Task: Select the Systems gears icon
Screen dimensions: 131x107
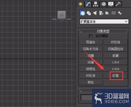Action: pos(120,13)
